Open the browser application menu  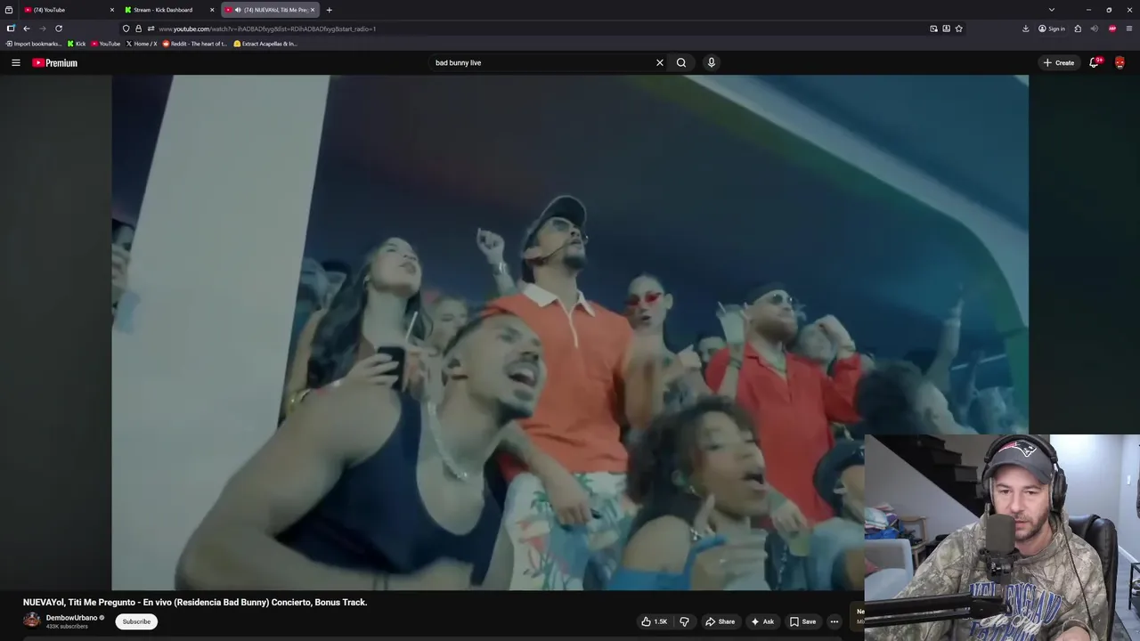(x=1129, y=28)
